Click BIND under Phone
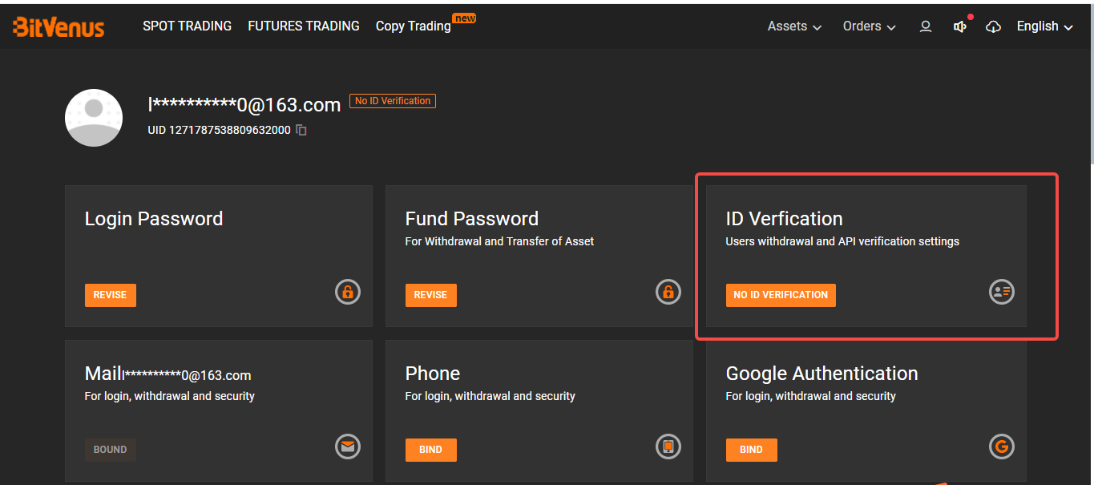Image resolution: width=1094 pixels, height=485 pixels. [431, 450]
